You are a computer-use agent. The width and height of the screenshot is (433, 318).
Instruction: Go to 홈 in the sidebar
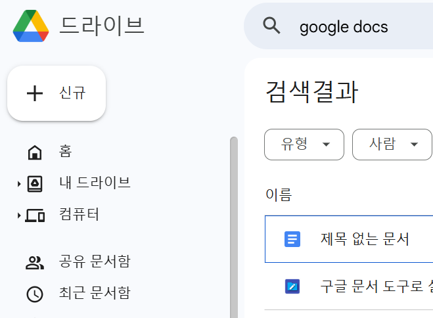coord(66,151)
